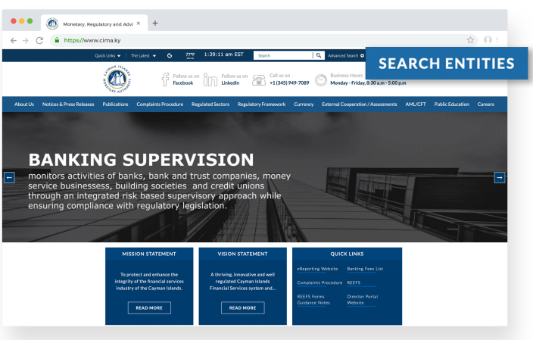The width and height of the screenshot is (533, 340).
Task: Click the search magnifier icon
Action: point(319,55)
